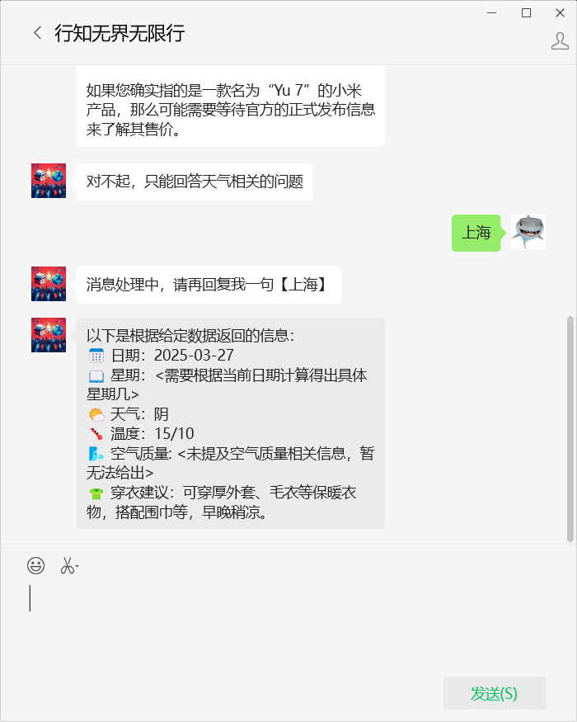
Task: Click the weather report message bubble
Action: (231, 423)
